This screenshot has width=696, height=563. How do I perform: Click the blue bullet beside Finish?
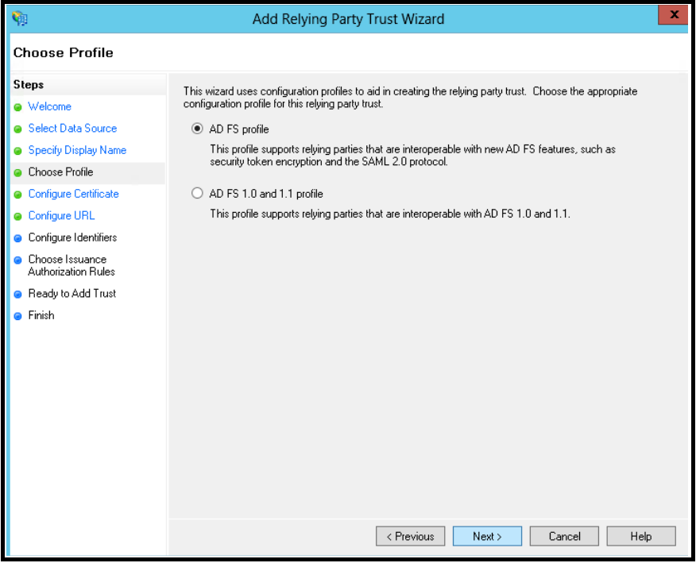click(17, 316)
